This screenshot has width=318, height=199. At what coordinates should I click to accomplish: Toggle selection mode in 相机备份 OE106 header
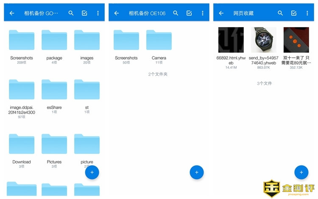point(189,13)
